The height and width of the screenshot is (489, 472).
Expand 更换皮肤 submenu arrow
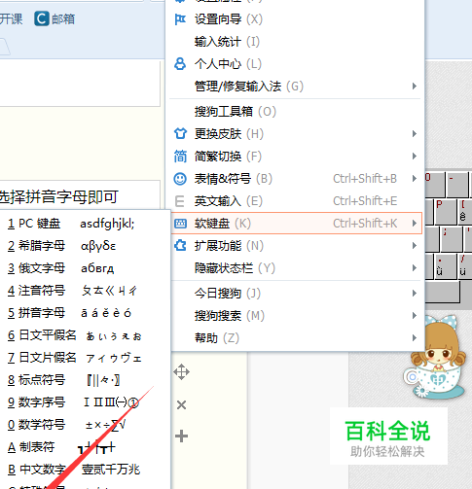(415, 133)
